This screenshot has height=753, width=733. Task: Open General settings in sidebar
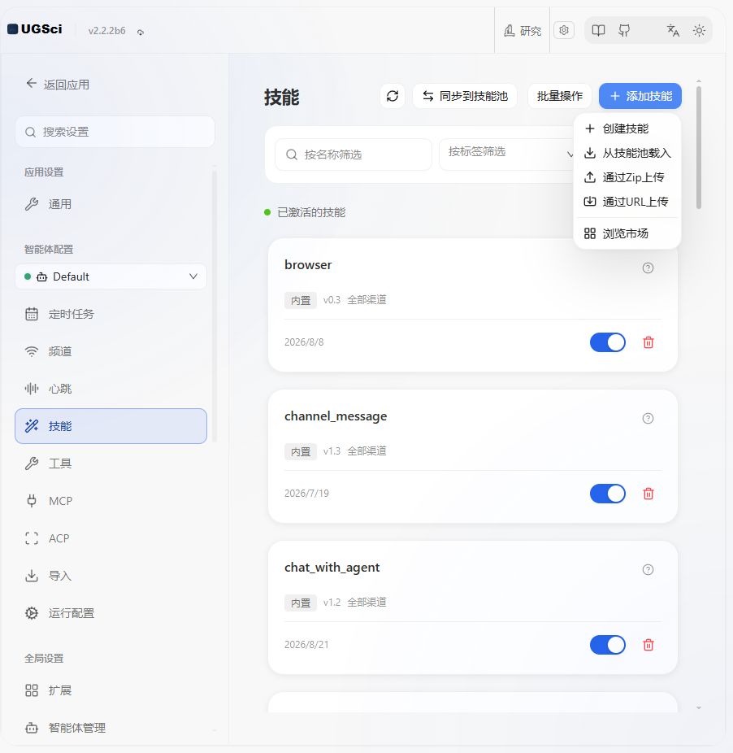coord(111,205)
